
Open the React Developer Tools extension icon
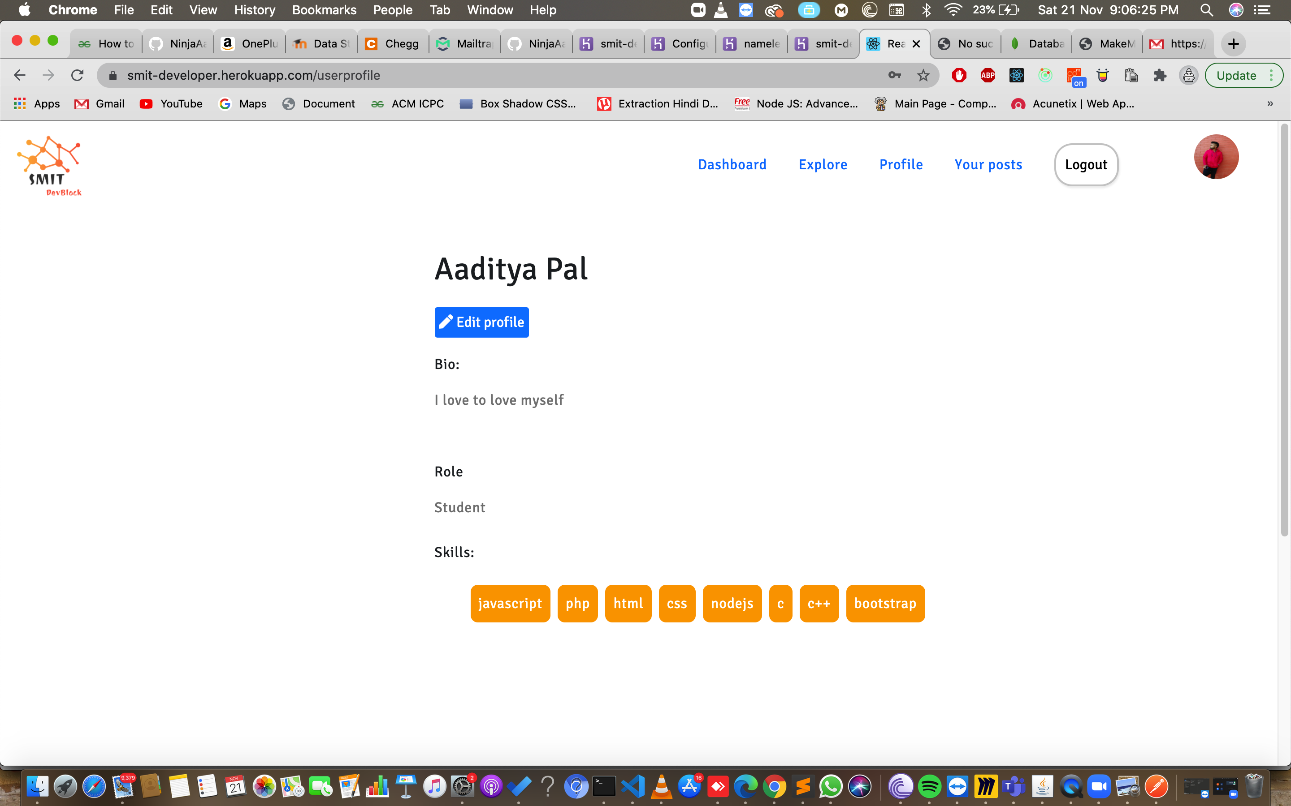click(1016, 75)
